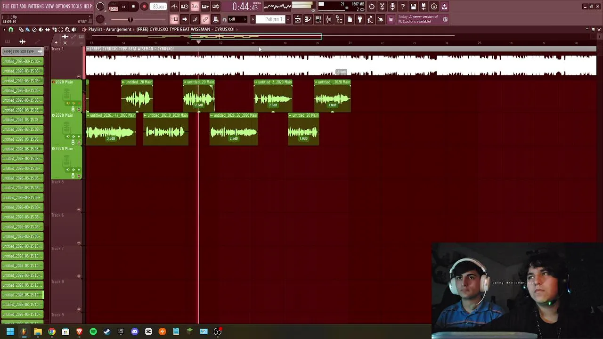Toggle typing keyboard to piano
The width and height of the screenshot is (603, 339).
[174, 19]
